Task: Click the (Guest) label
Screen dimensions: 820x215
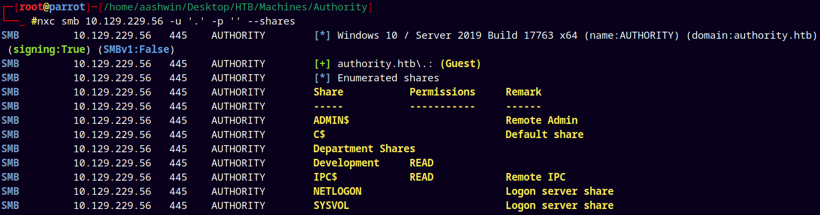Action: [460, 64]
